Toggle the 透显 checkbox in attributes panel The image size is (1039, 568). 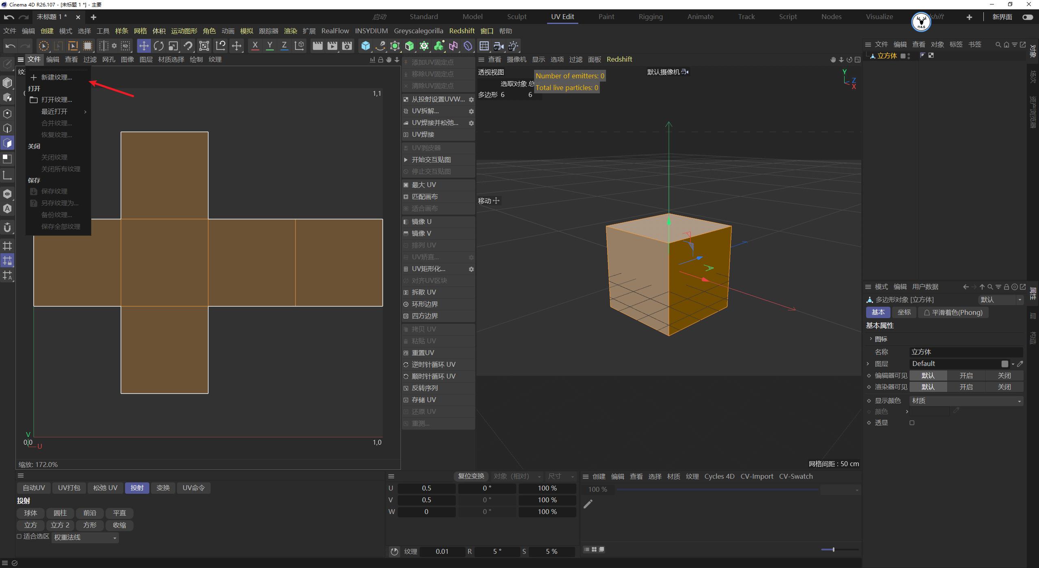912,422
